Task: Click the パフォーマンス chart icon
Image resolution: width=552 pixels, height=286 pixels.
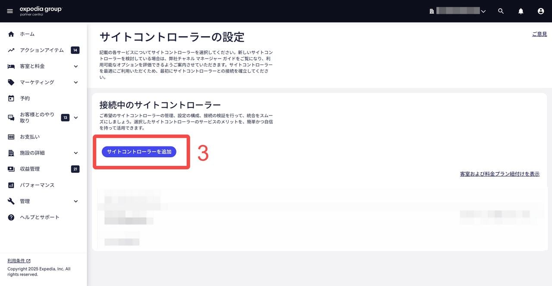Action: pos(11,185)
